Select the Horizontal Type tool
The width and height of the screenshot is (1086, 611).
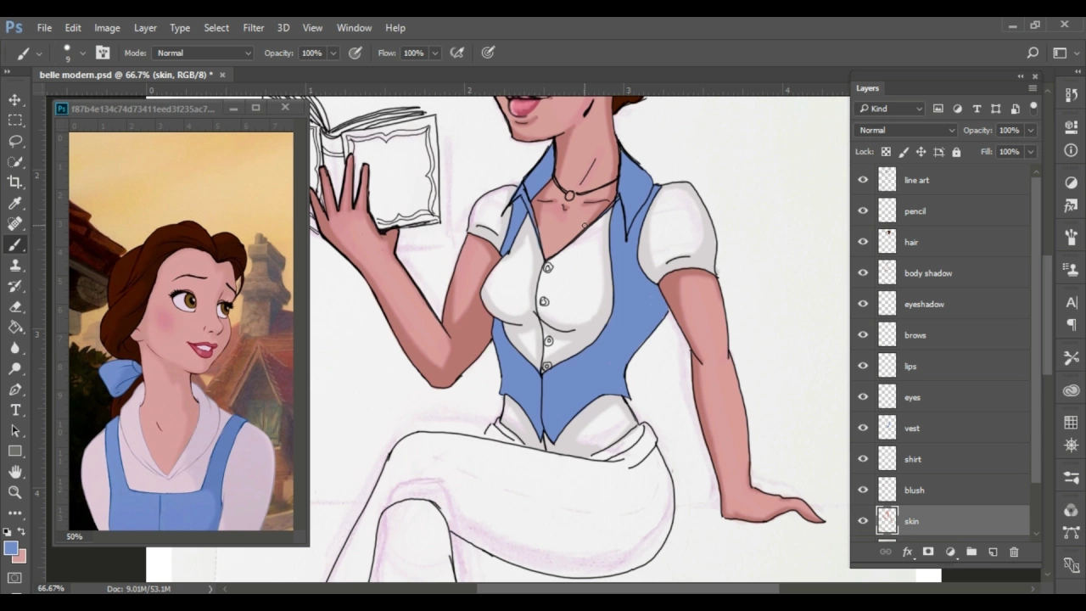[15, 410]
